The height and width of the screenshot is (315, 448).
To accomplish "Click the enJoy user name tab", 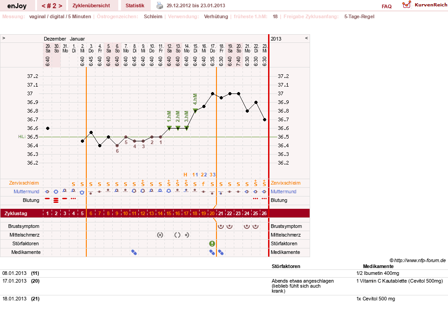I will click(x=17, y=6).
